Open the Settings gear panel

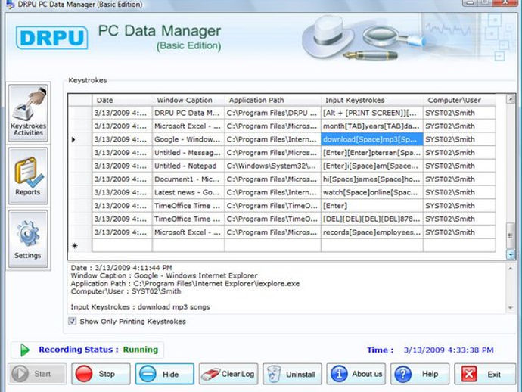coord(28,239)
